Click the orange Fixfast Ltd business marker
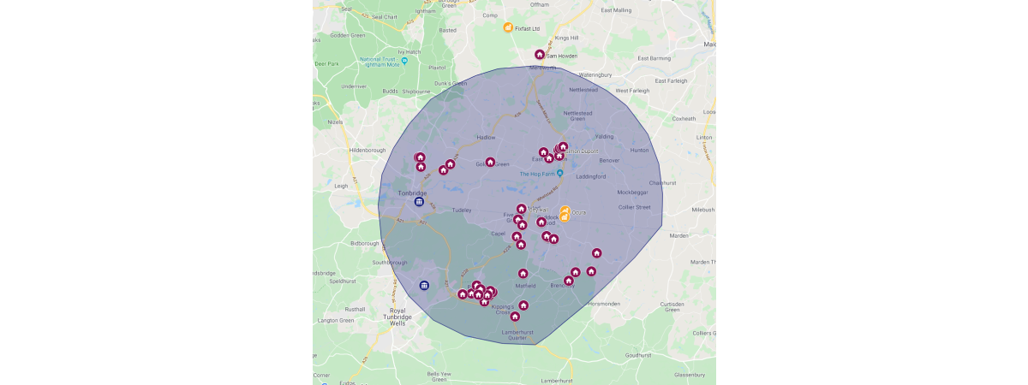Image resolution: width=1028 pixels, height=385 pixels. pos(508,27)
